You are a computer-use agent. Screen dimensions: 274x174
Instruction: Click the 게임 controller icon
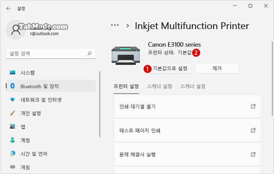coord(12,167)
